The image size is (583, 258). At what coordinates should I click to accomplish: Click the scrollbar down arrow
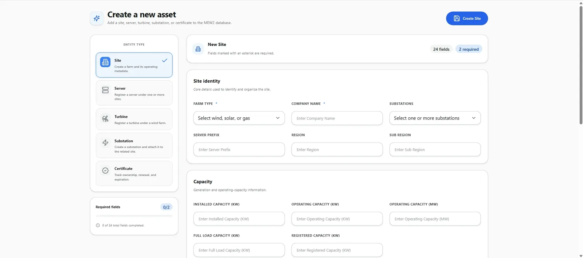[x=581, y=256]
